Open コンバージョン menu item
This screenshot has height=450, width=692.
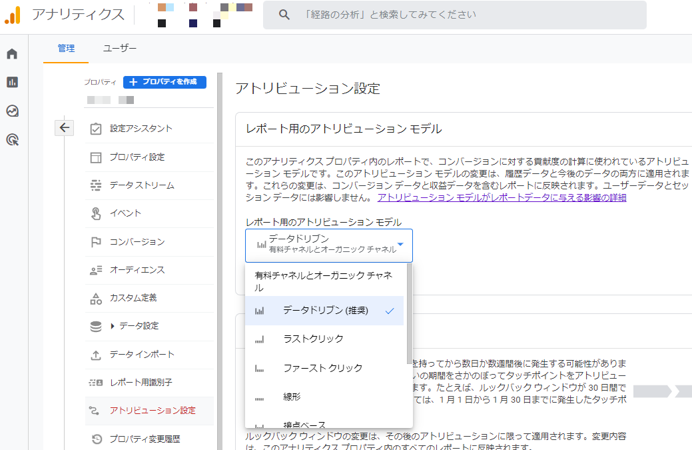pyautogui.click(x=149, y=242)
